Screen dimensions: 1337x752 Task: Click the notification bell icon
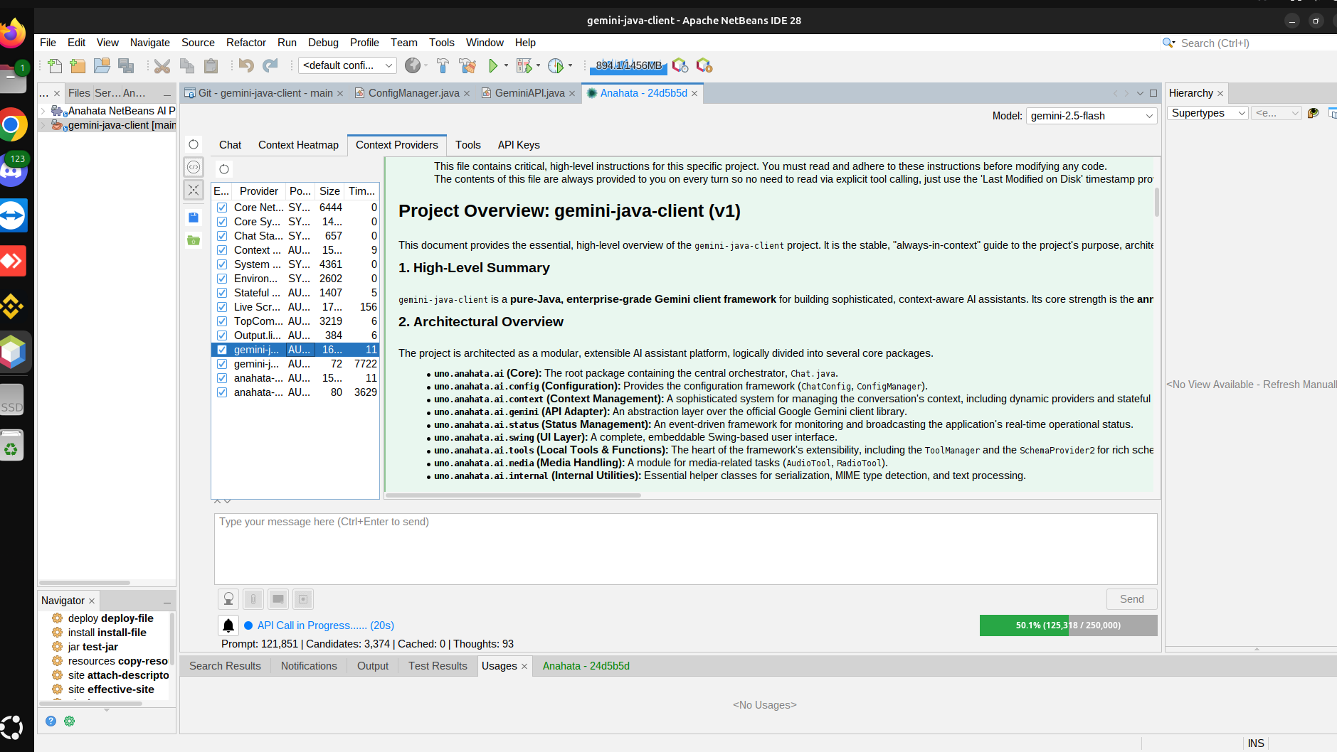228,625
